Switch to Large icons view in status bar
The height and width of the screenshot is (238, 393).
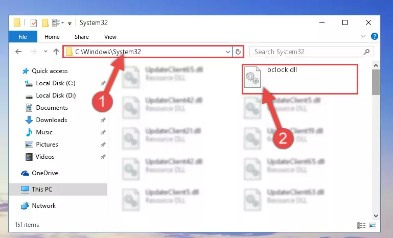[373, 225]
